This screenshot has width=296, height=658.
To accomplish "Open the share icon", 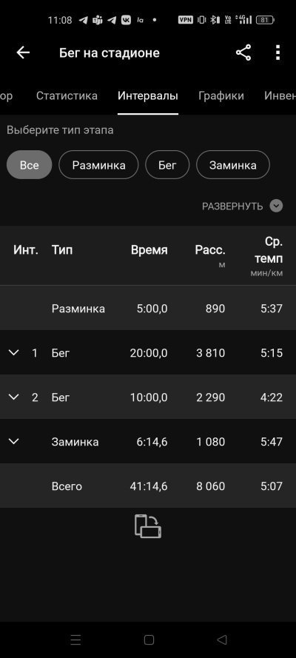I will pos(243,53).
